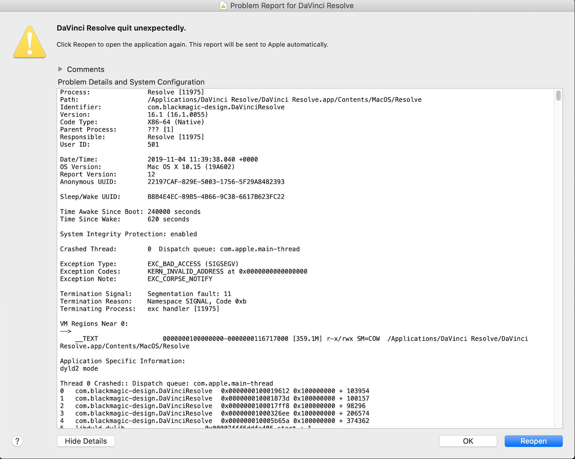
Task: Click the yellow warning triangle icon
Action: pyautogui.click(x=30, y=42)
